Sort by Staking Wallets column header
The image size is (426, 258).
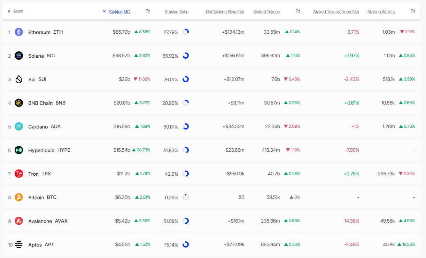[x=381, y=12]
